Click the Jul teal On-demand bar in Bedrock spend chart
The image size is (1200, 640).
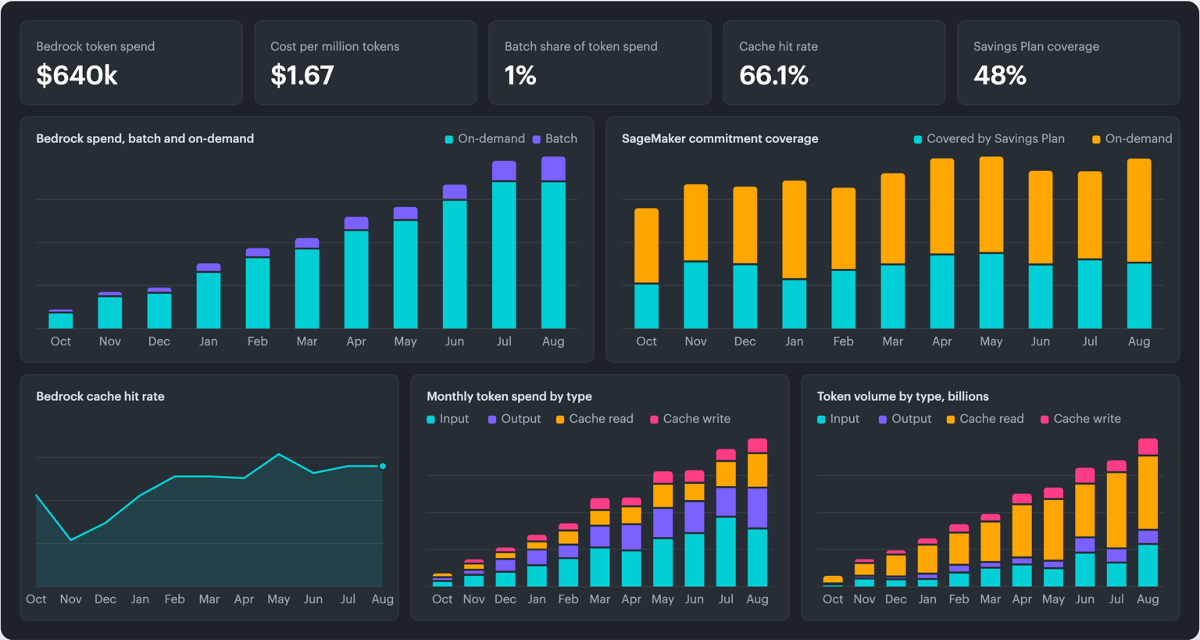504,256
